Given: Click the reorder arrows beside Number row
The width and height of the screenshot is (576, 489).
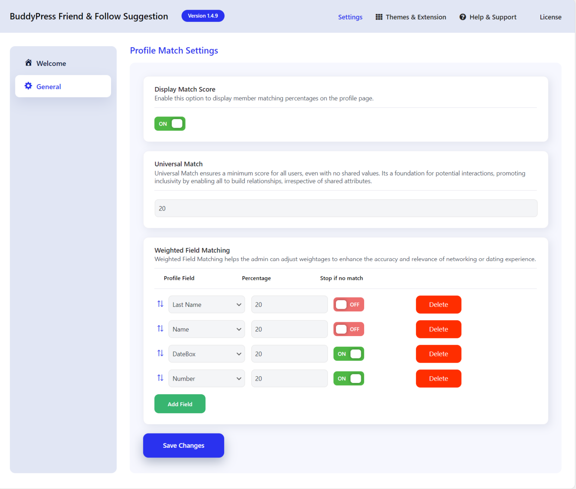Looking at the screenshot, I should pos(160,378).
